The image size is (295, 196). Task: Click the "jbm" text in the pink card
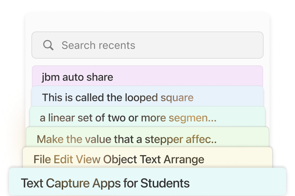click(51, 77)
